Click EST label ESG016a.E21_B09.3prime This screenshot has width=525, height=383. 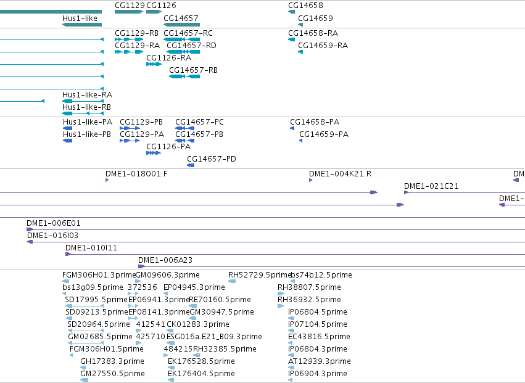click(214, 337)
